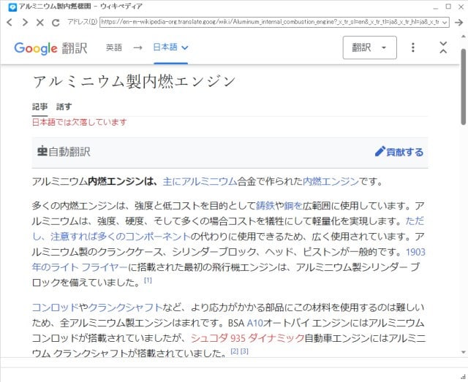Collapse the Google Translate toolbar
Screen dimensions: 468x382
pos(443,47)
